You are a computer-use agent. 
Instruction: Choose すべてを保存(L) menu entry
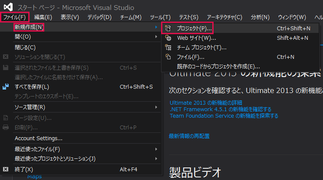point(80,87)
